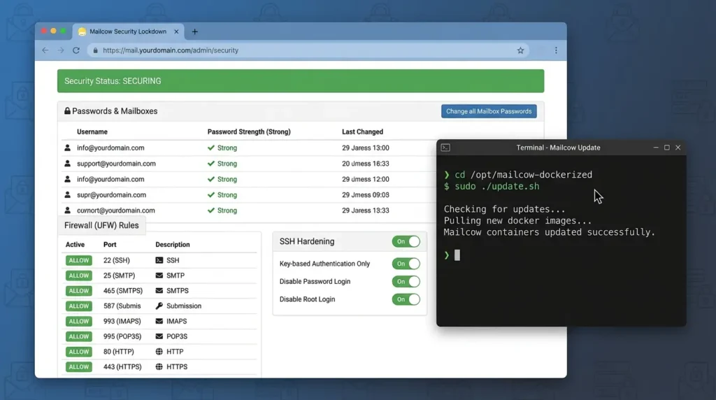Go forward with the browser forward arrow
The height and width of the screenshot is (400, 716).
60,50
